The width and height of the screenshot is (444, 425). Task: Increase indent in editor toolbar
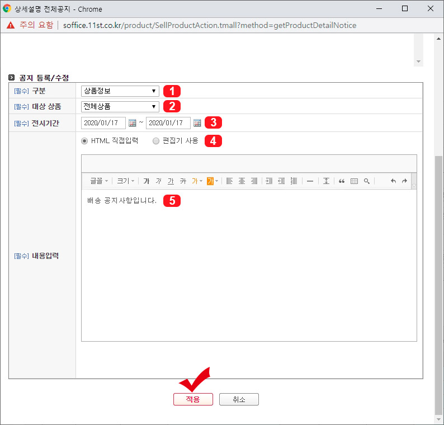(x=269, y=181)
